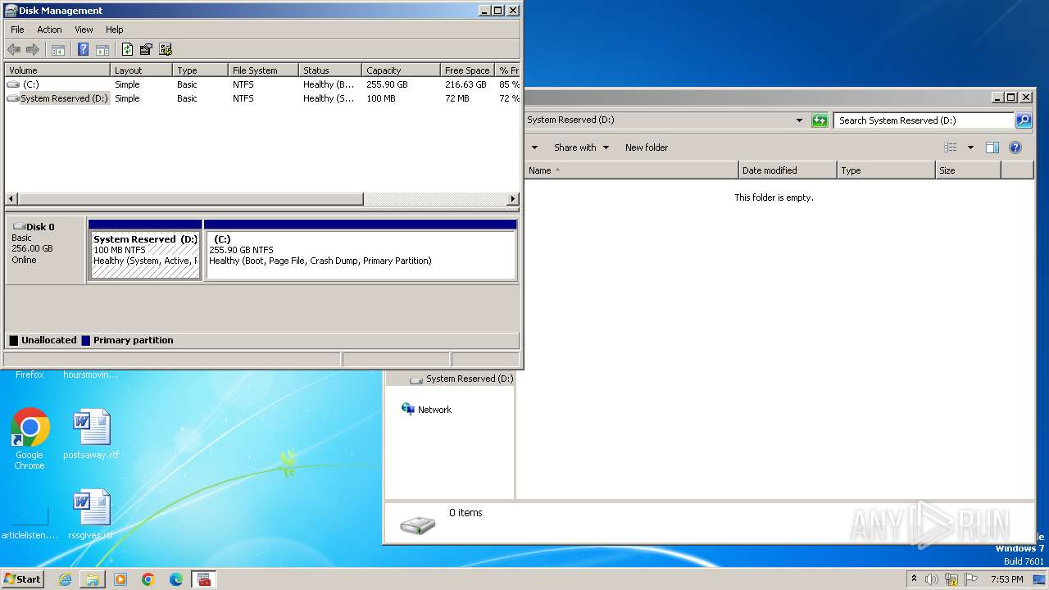Select the Disk 0 label block

tap(45, 250)
